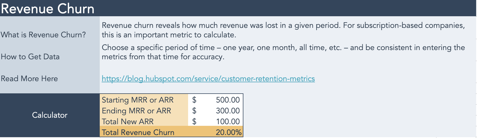The image size is (477, 138).
Task: Click the 20.00% churn result cell
Action: point(228,132)
